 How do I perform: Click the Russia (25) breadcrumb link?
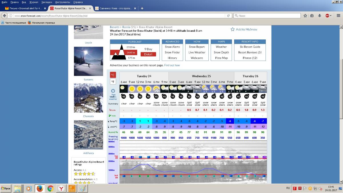(x=130, y=27)
